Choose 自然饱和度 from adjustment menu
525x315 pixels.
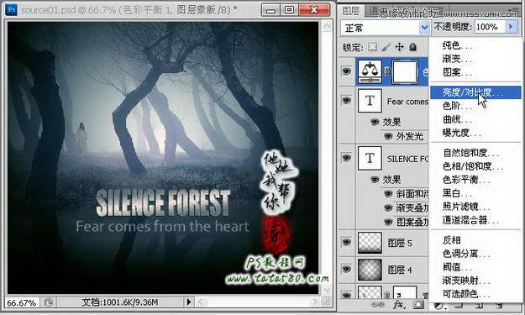(475, 153)
